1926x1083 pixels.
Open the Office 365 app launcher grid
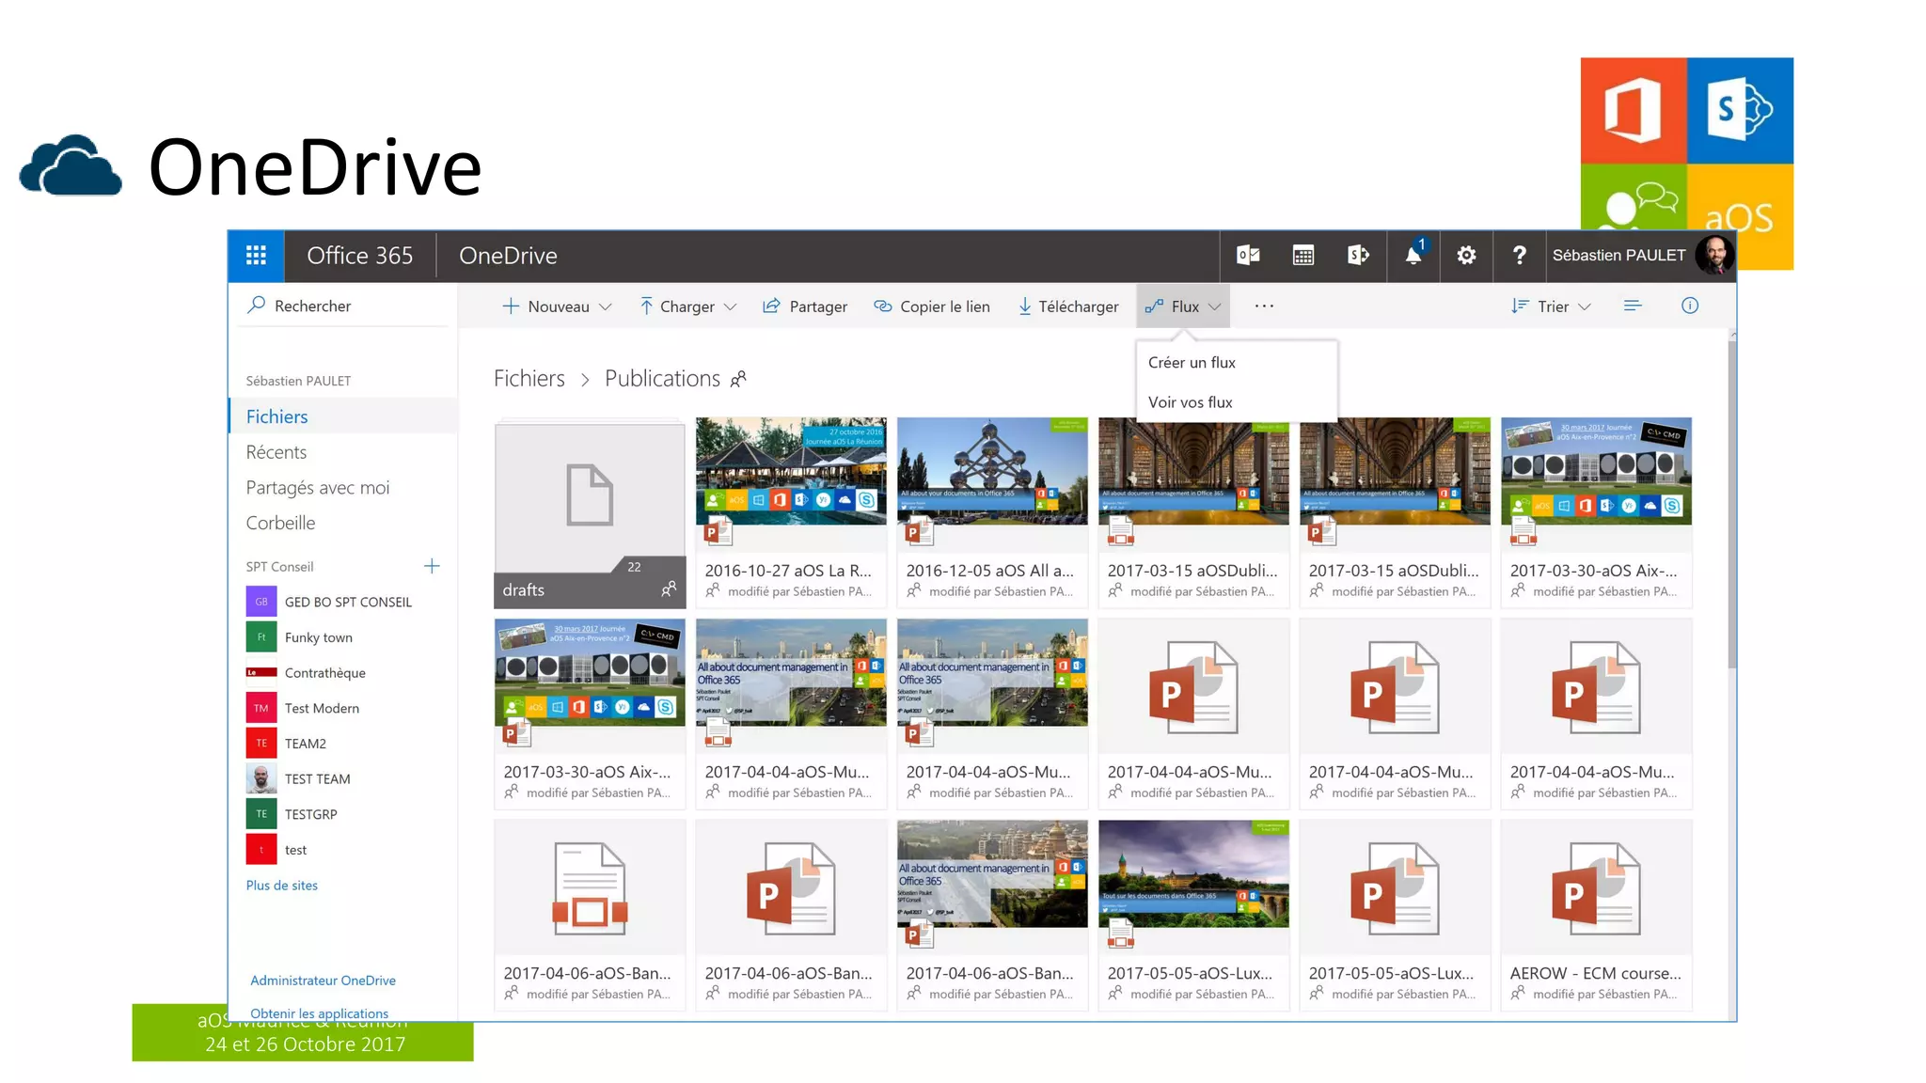tap(256, 256)
